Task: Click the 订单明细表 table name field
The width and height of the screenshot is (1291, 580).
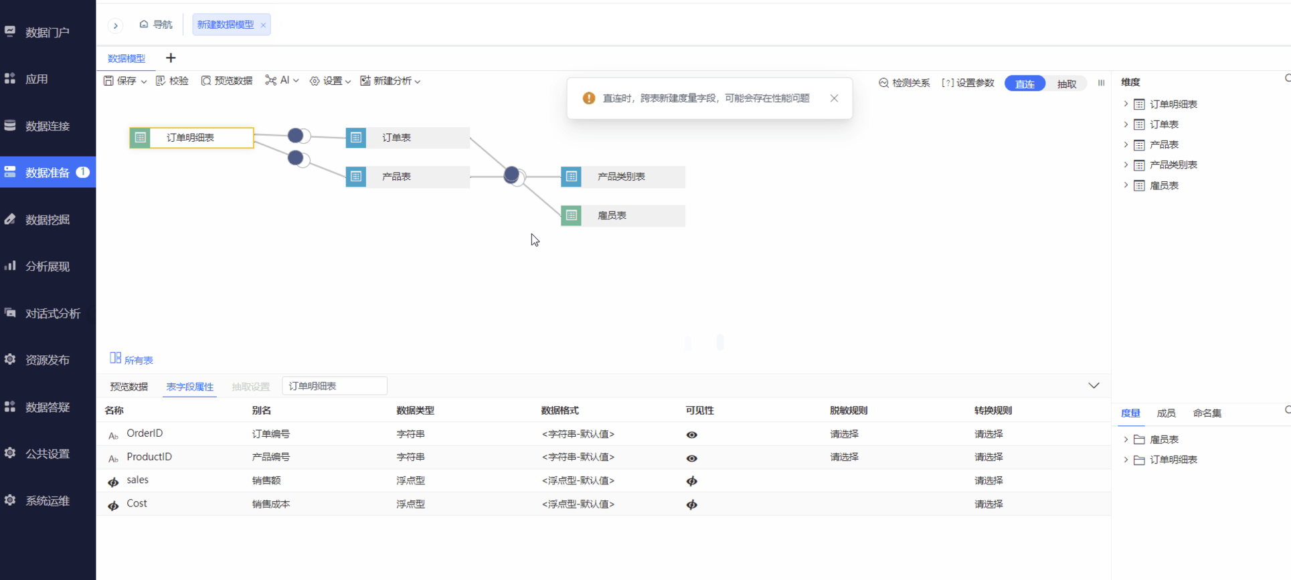Action: click(335, 386)
